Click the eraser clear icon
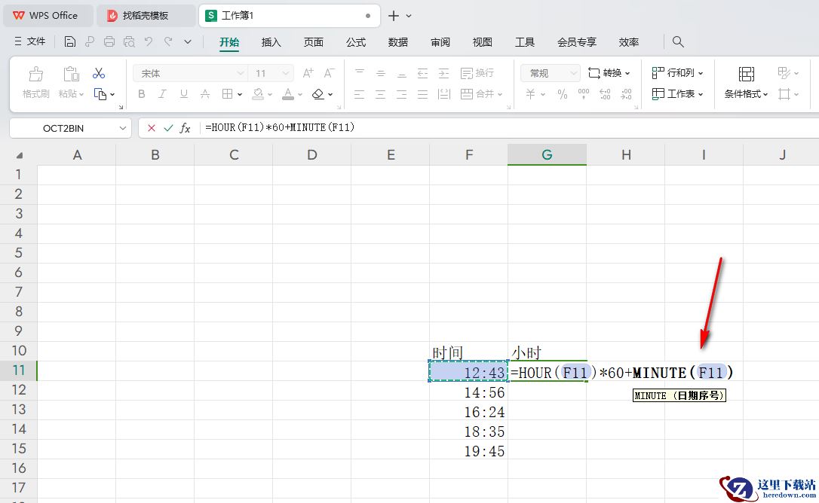This screenshot has height=503, width=819. pos(318,94)
